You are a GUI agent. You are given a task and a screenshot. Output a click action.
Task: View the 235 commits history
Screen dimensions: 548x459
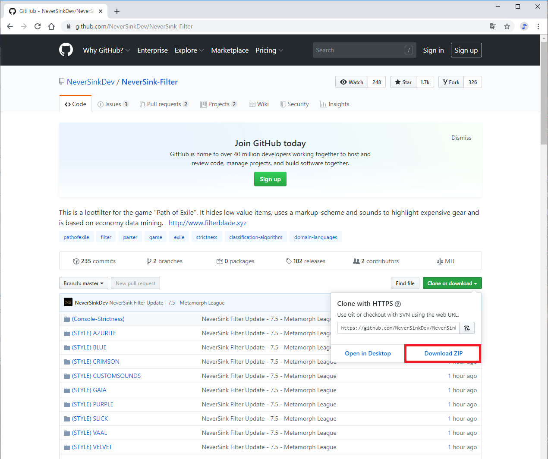[x=94, y=261]
